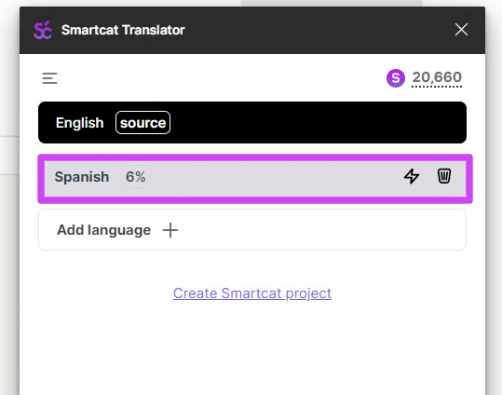Open the 20,660 balance details

(437, 78)
